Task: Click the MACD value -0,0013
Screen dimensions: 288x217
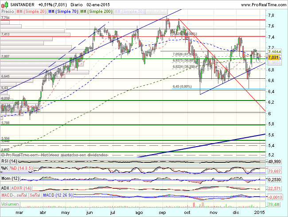Action: tap(275, 198)
